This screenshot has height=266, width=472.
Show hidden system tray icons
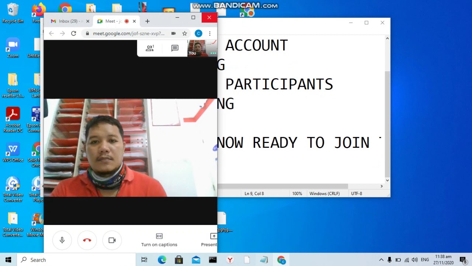pyautogui.click(x=381, y=260)
